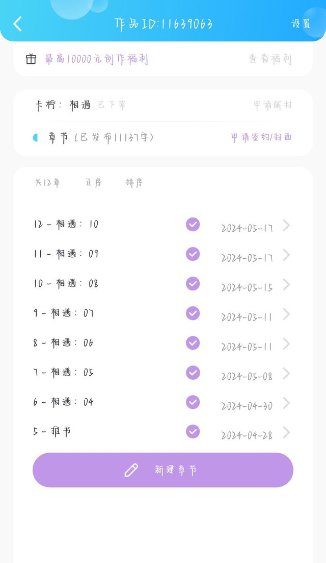Toggle the published check on chapter 11

193,254
